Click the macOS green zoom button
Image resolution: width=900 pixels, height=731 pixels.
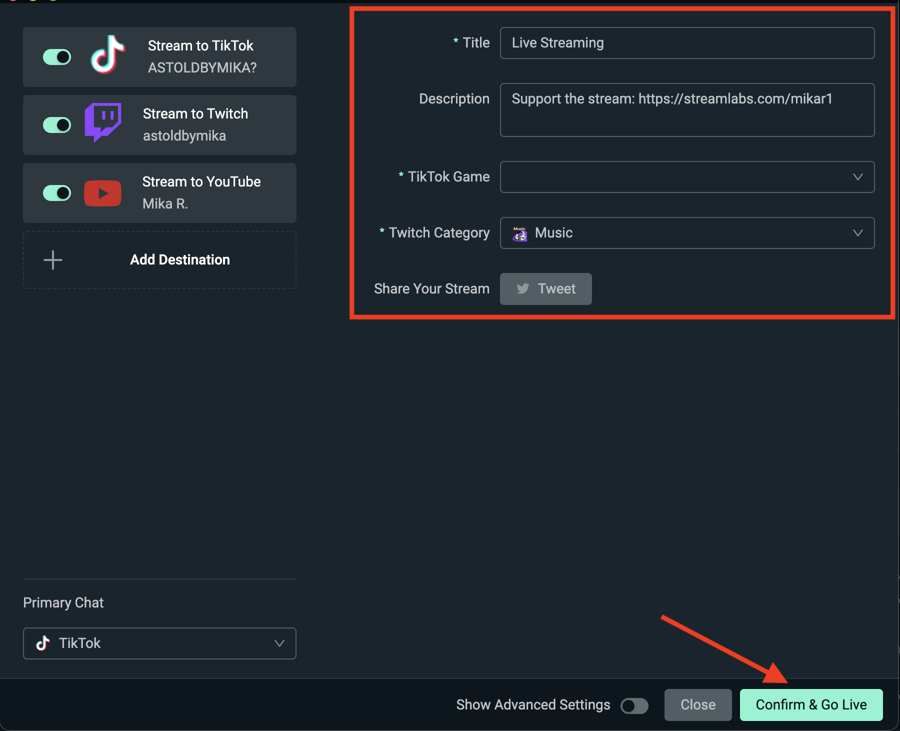pyautogui.click(x=53, y=1)
